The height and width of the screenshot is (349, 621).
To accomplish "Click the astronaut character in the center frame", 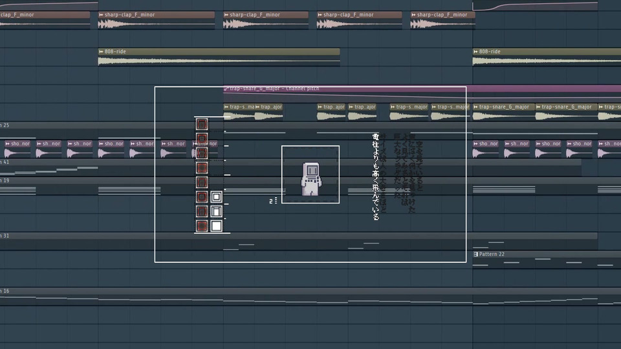I will (311, 179).
